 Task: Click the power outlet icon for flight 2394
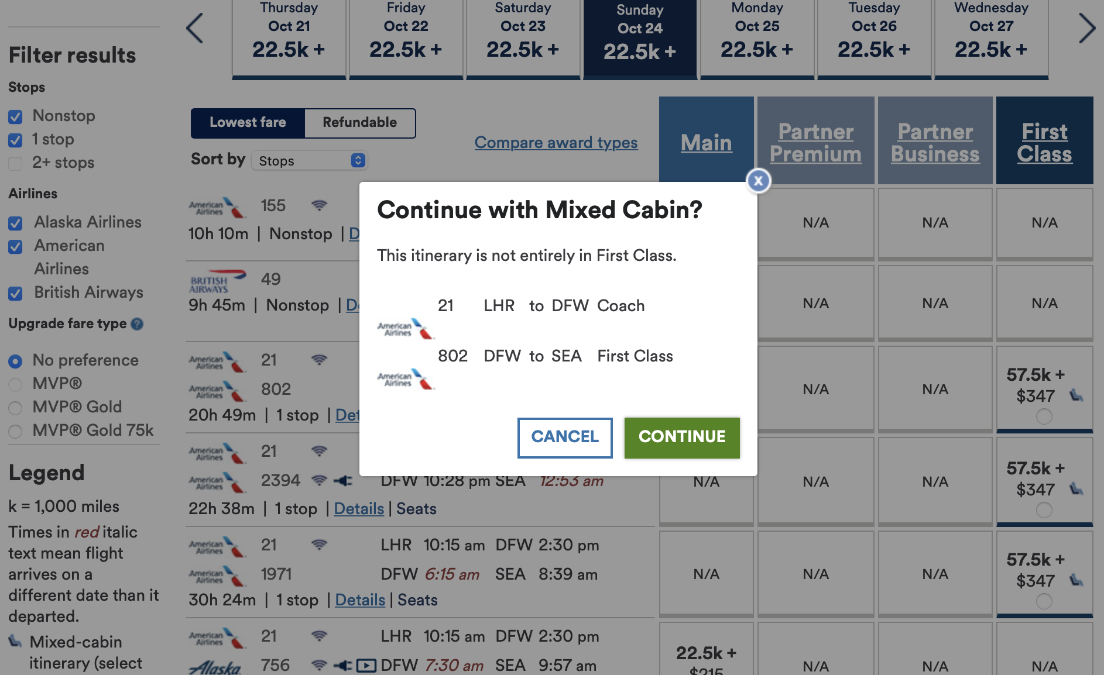[x=343, y=481]
